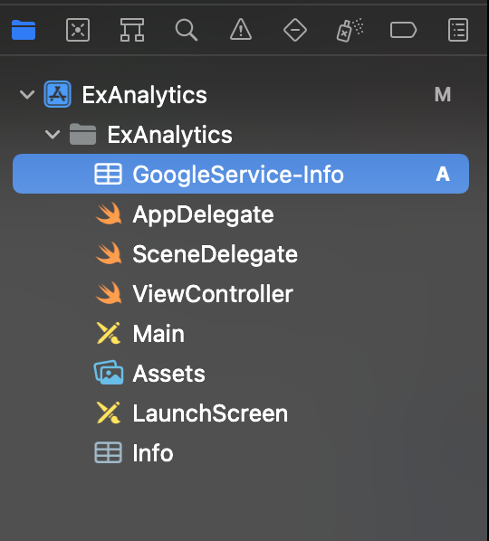Image resolution: width=489 pixels, height=541 pixels.
Task: Click the ExAnalytics app project icon
Action: (x=58, y=94)
